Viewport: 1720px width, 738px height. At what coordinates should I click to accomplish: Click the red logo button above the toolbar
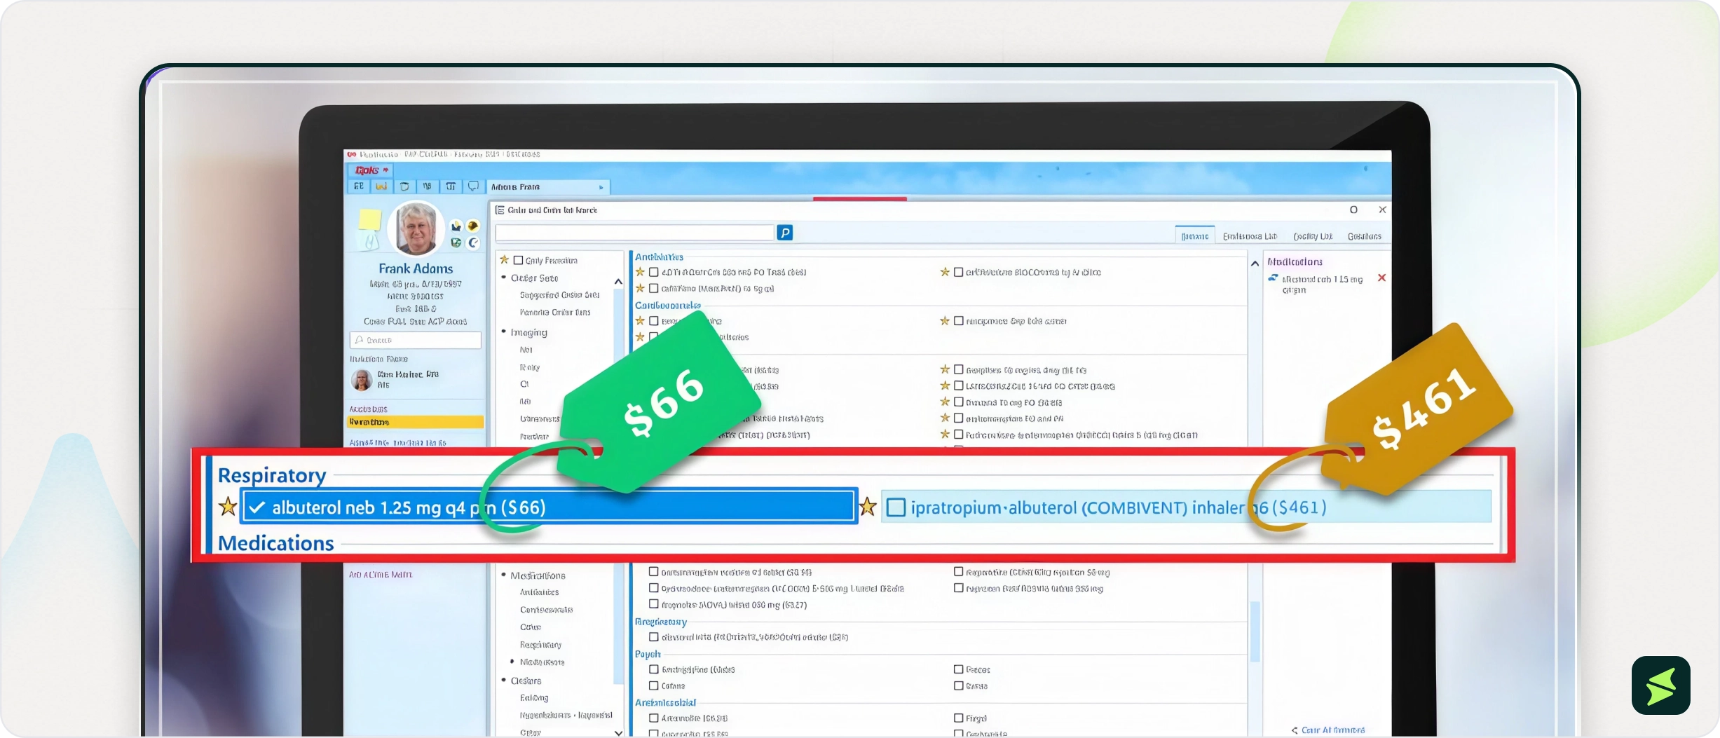(370, 170)
